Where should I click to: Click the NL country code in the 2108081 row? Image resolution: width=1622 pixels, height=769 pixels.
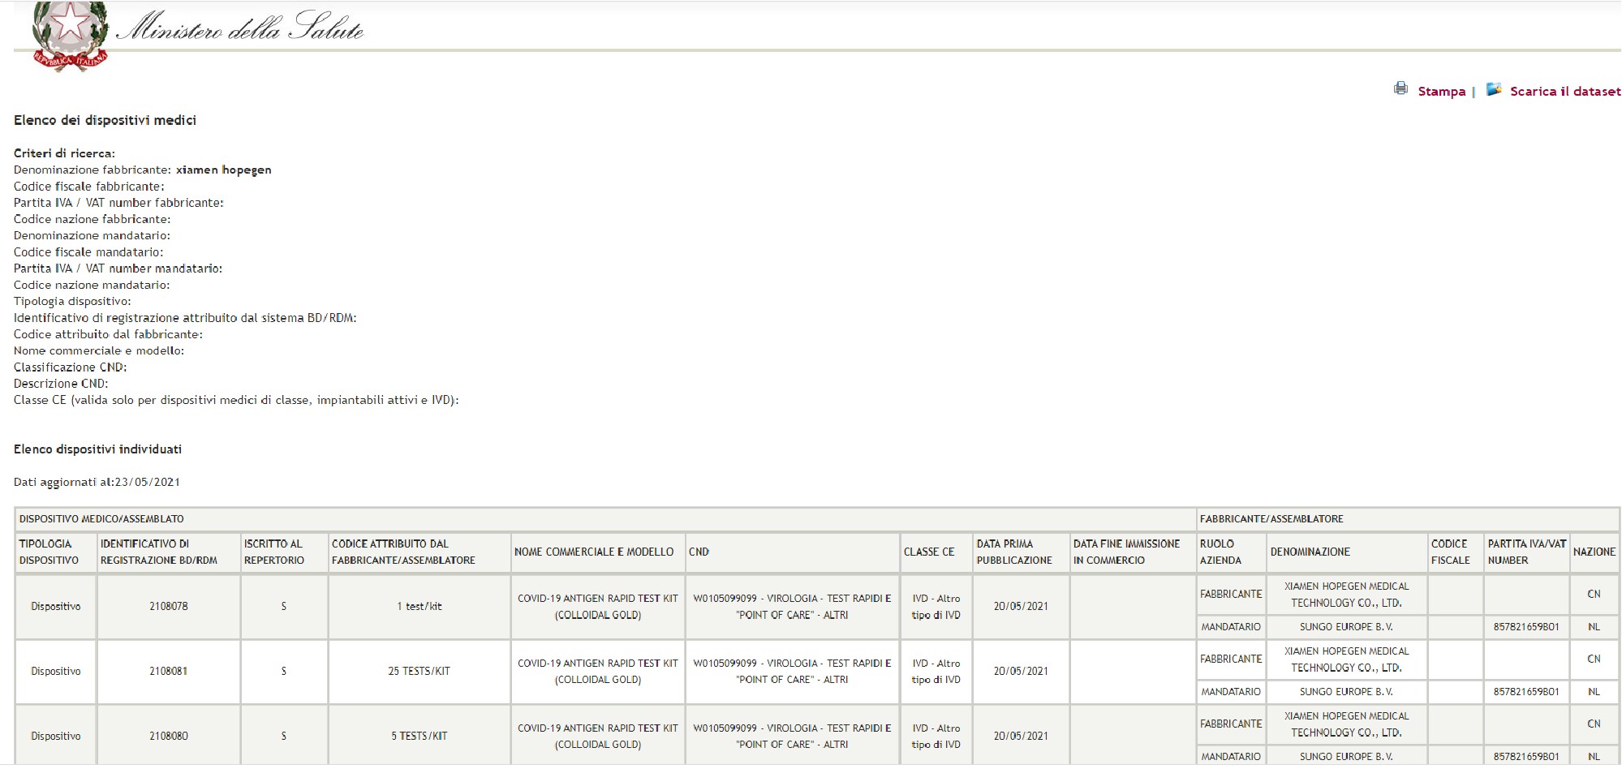pyautogui.click(x=1594, y=692)
